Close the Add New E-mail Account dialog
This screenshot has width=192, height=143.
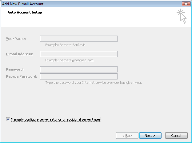point(186,4)
